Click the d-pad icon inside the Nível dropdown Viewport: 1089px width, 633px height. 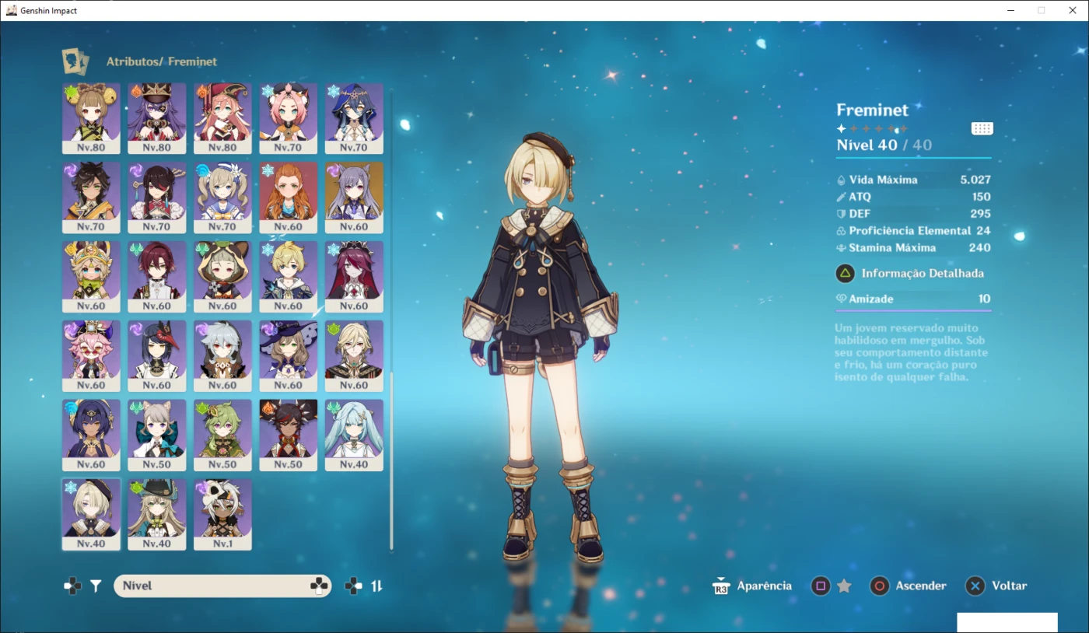pyautogui.click(x=319, y=586)
